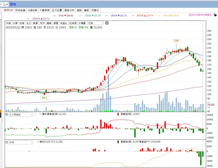Go to the 主力地圖 tab
This screenshot has width=218, height=168.
[x=57, y=10]
